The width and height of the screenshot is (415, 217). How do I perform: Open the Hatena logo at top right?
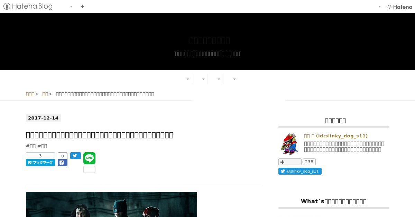click(399, 7)
